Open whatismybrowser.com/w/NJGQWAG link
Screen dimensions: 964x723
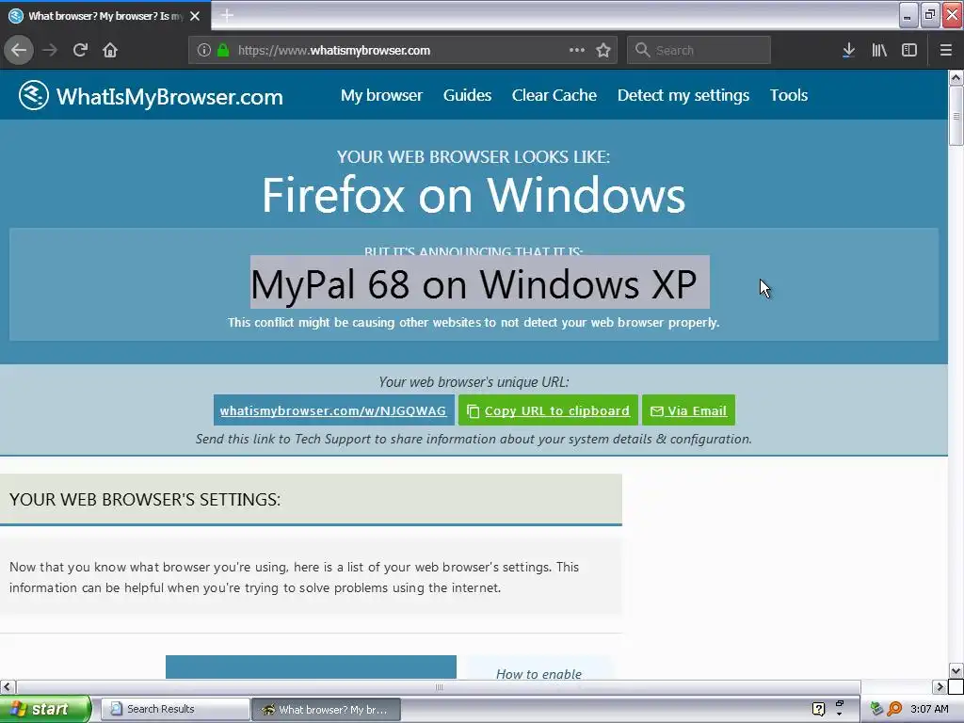click(x=333, y=410)
